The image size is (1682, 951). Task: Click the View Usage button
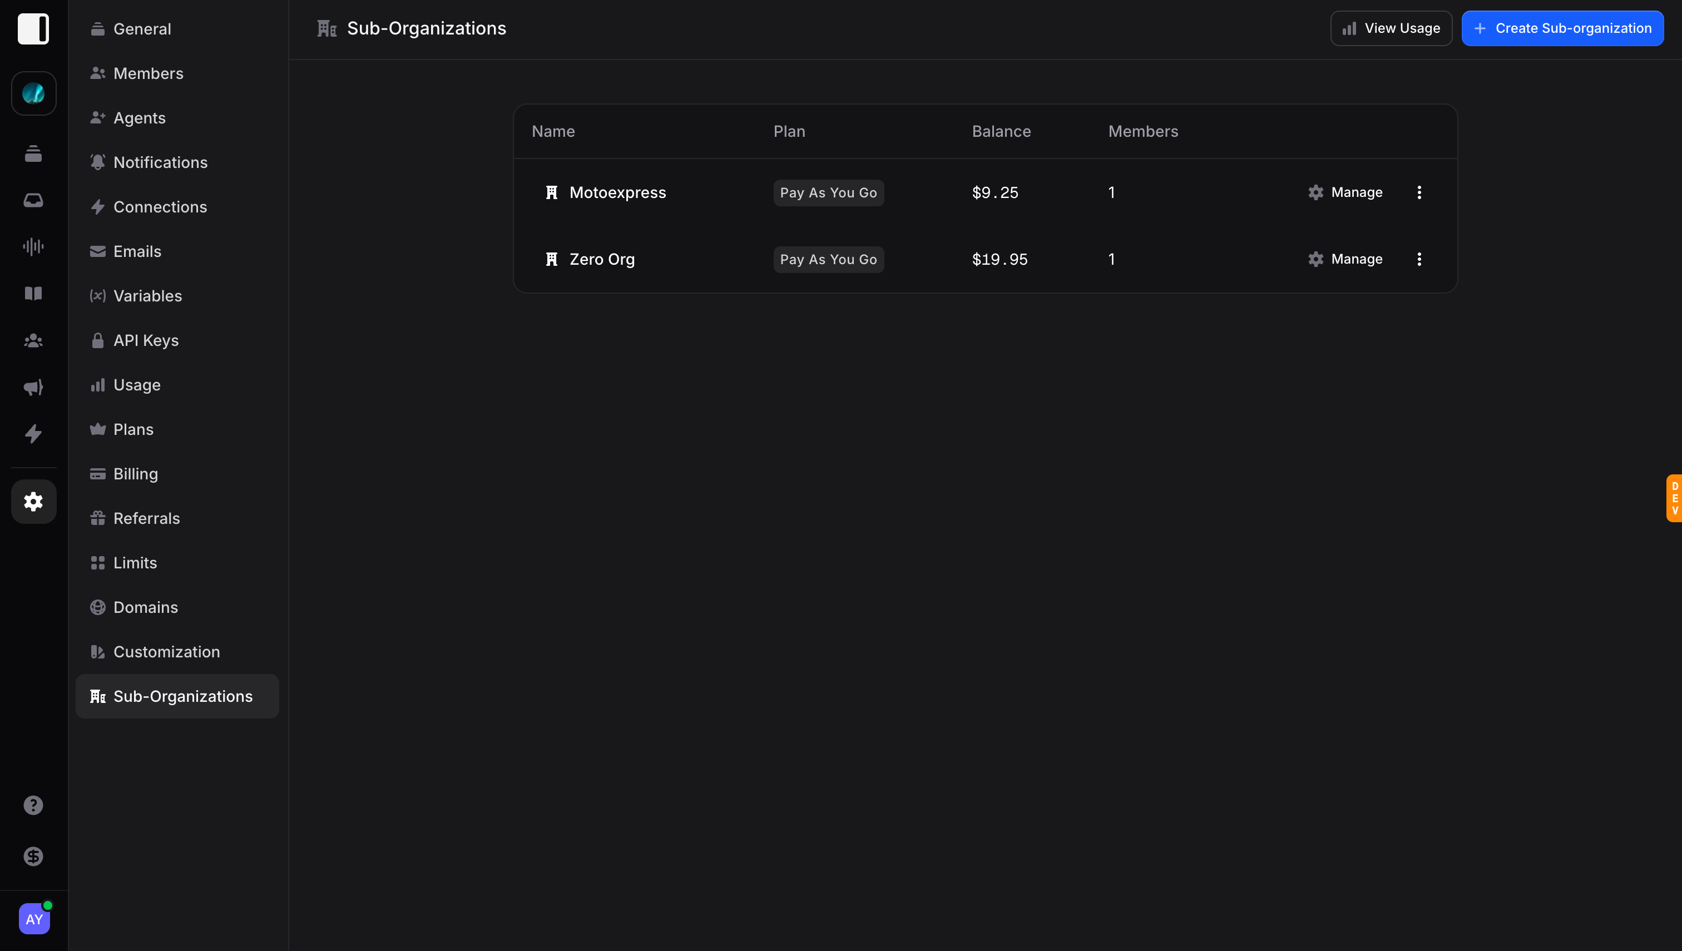(x=1390, y=28)
